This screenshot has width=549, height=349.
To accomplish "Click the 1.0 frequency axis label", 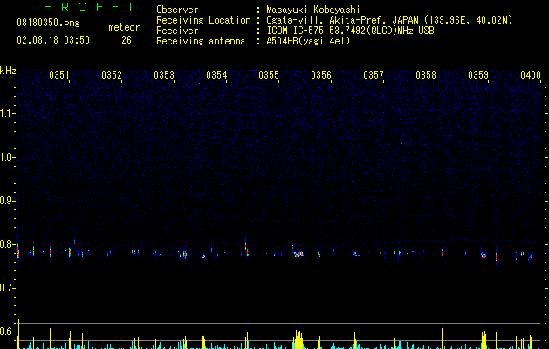I will click(x=7, y=157).
